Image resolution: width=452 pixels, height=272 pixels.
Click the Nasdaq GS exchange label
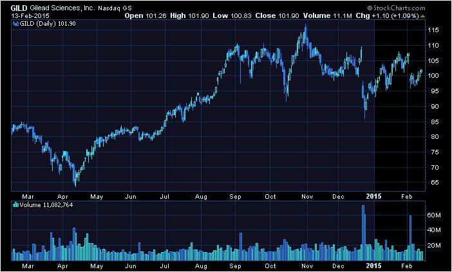click(x=115, y=8)
